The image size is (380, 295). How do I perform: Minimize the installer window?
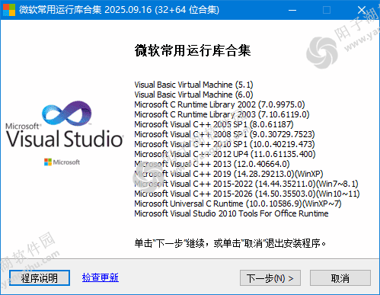pos(292,10)
